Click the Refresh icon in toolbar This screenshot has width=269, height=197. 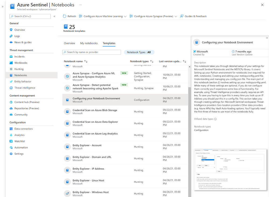click(65, 16)
